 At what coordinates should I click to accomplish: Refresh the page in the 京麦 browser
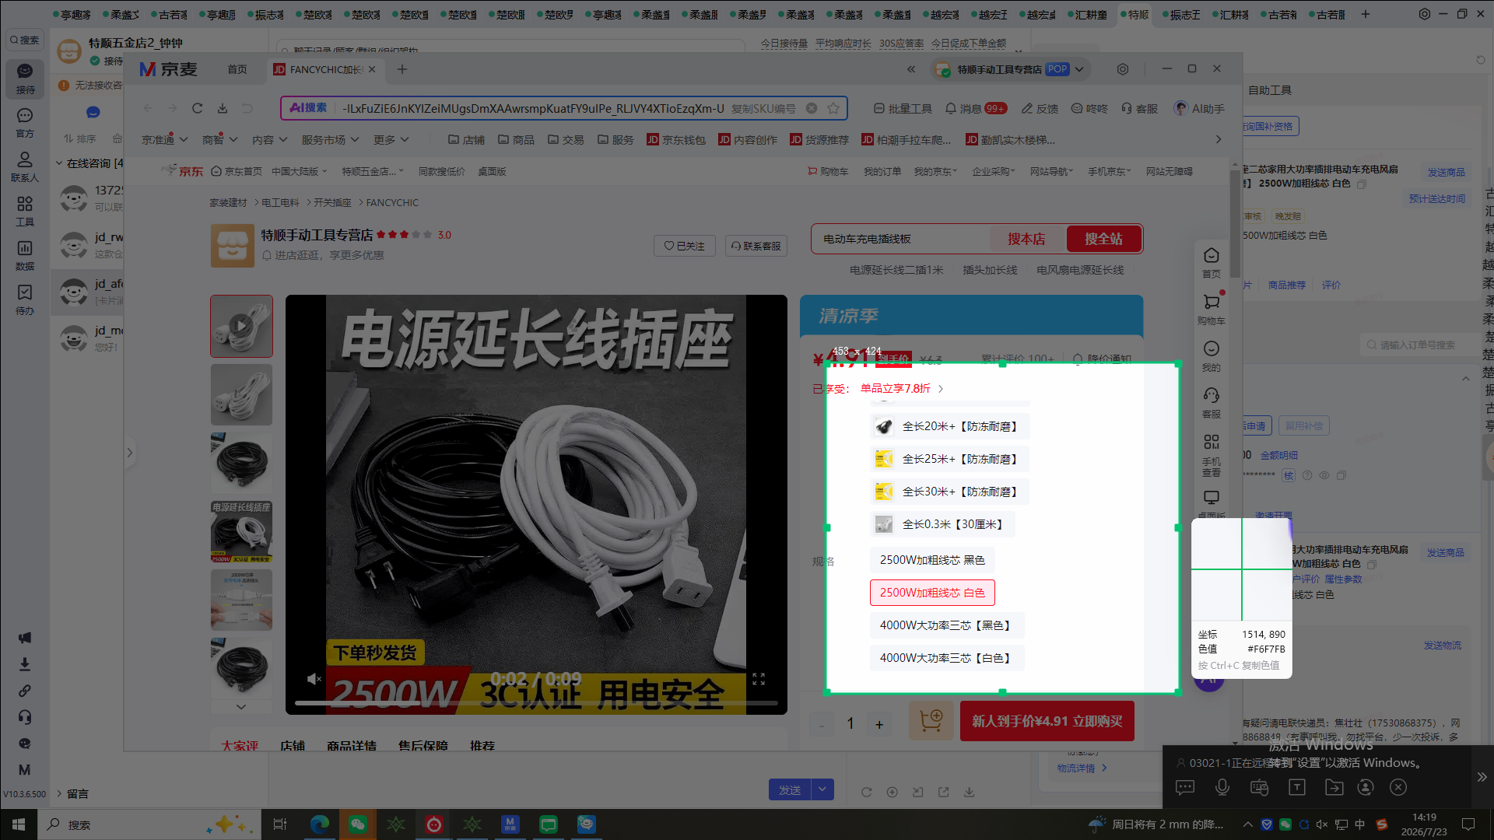click(x=198, y=109)
